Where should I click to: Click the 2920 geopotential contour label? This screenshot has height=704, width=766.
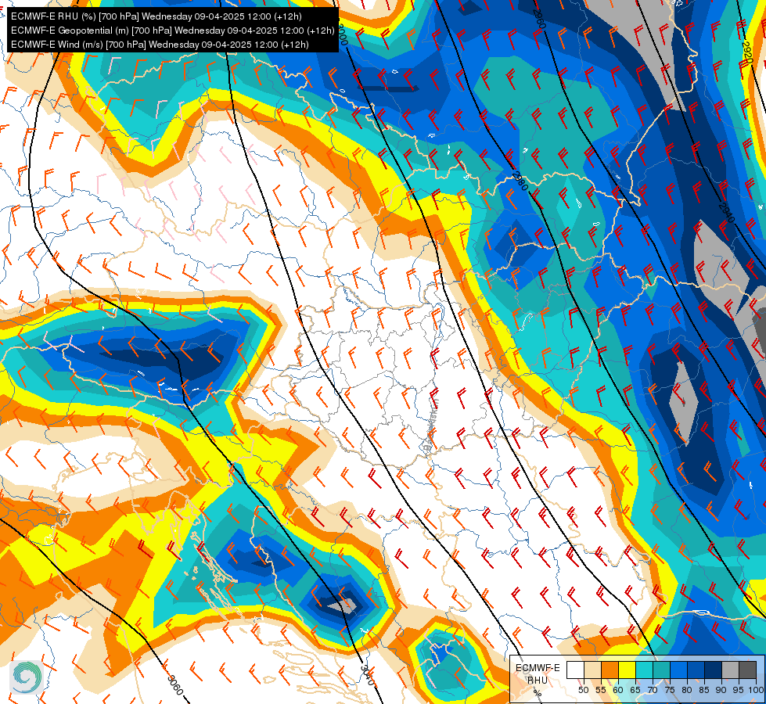(747, 52)
